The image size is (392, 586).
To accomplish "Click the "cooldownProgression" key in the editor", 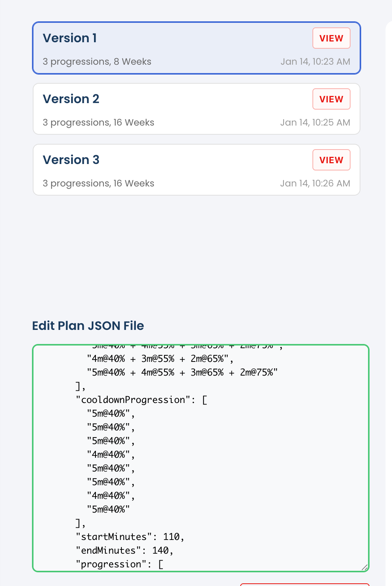I will pos(133,400).
